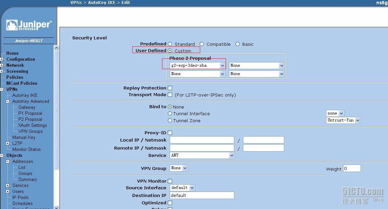This screenshot has height=209, width=388.
Task: Expand the Services tree node
Action: [x=7, y=185]
